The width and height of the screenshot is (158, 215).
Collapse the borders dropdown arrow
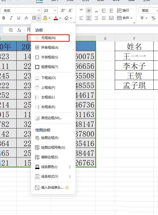pyautogui.click(x=39, y=18)
